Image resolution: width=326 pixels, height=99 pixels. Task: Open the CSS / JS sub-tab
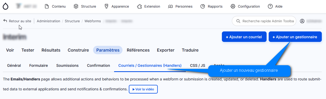[x=197, y=65]
